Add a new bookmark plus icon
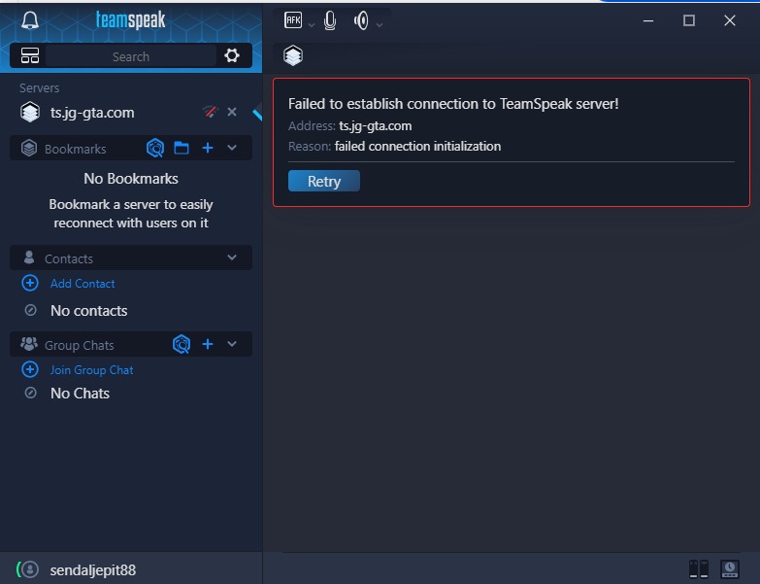 tap(208, 148)
